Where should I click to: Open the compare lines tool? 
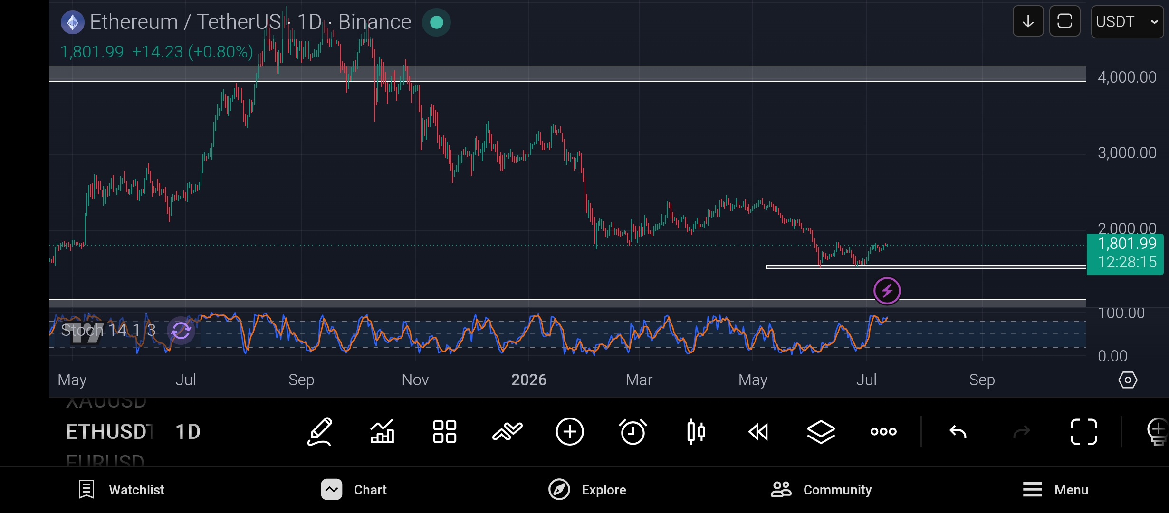(507, 432)
